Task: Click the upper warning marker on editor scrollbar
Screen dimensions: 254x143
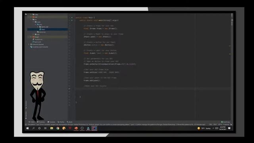Action: click(230, 46)
